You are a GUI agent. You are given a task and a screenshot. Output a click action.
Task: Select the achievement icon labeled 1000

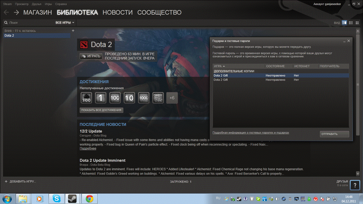143,98
